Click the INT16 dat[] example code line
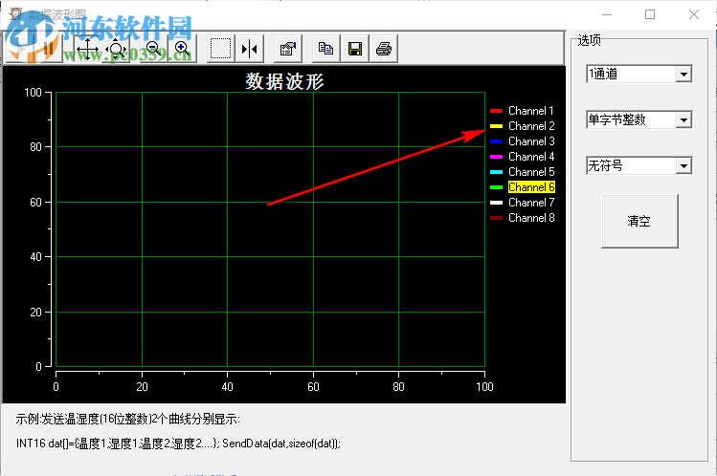The image size is (717, 476). tap(178, 444)
